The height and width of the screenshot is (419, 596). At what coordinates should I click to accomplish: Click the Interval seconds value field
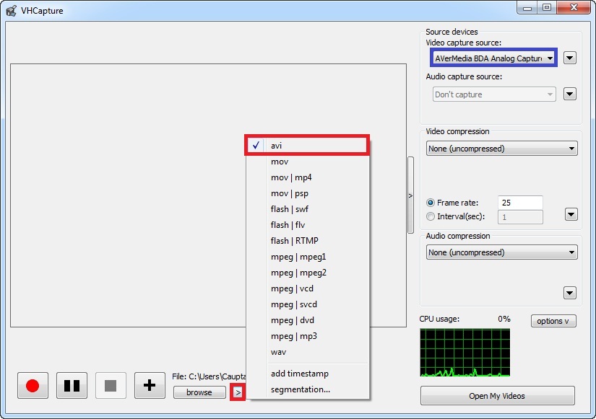(x=520, y=217)
